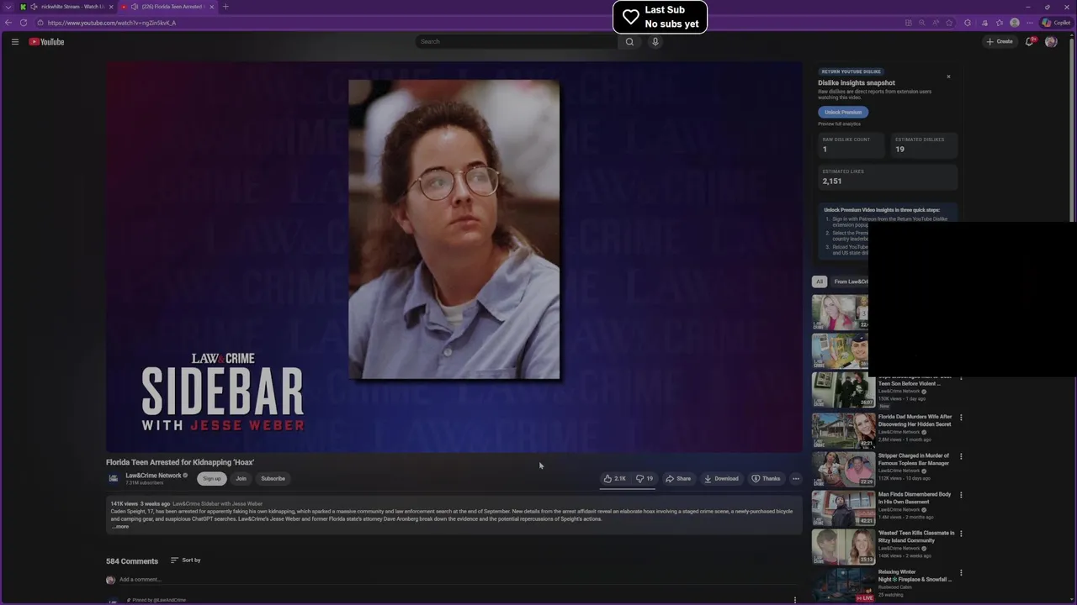Click the magnifier search button
The width and height of the screenshot is (1077, 605).
tap(629, 41)
